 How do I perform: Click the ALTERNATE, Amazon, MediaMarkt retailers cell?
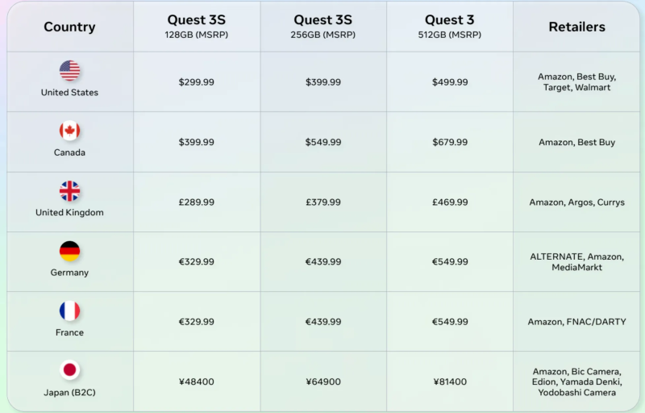pos(576,262)
